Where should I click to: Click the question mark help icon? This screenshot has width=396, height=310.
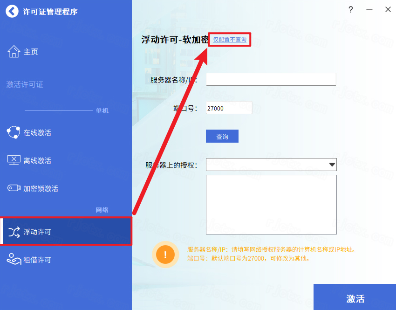[350, 10]
